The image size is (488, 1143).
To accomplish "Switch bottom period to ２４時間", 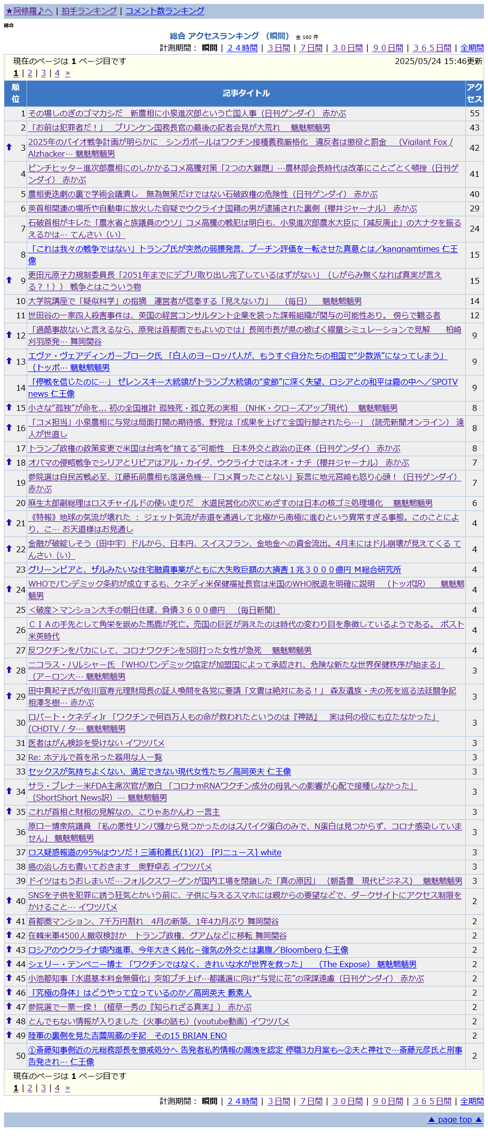I will 242,1101.
